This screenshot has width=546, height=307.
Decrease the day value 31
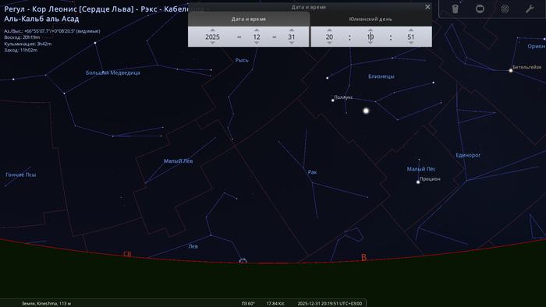point(292,43)
